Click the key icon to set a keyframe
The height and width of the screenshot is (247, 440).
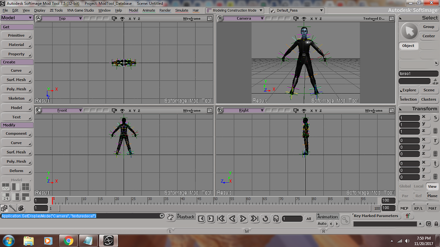(x=345, y=220)
